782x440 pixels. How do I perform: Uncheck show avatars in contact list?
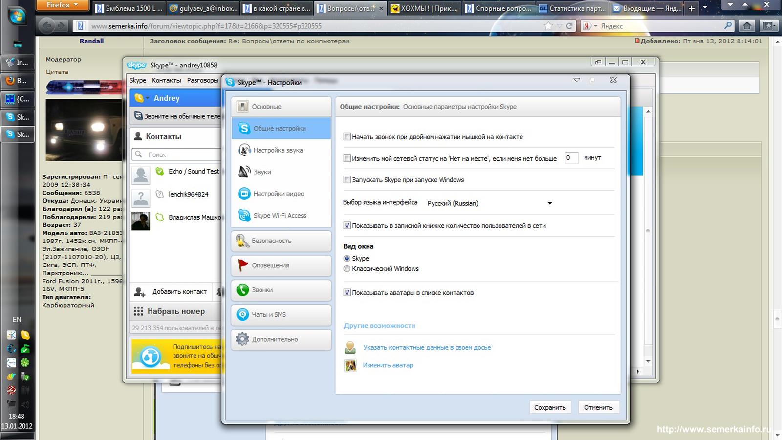click(x=347, y=293)
